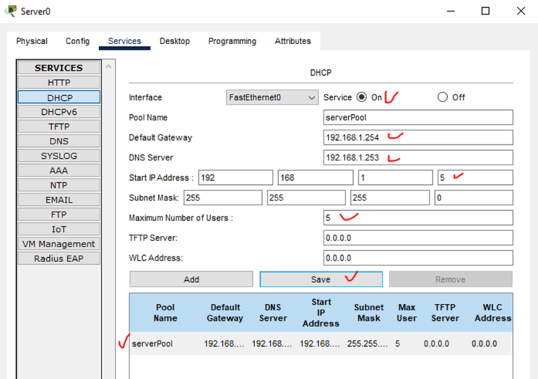Click Subnet Mask third octet field
Viewport: 538px width, 379px height.
coord(390,198)
